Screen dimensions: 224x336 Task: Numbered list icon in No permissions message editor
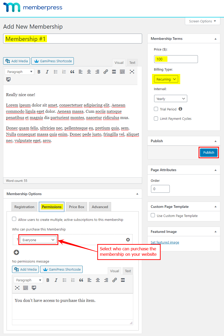(73, 280)
